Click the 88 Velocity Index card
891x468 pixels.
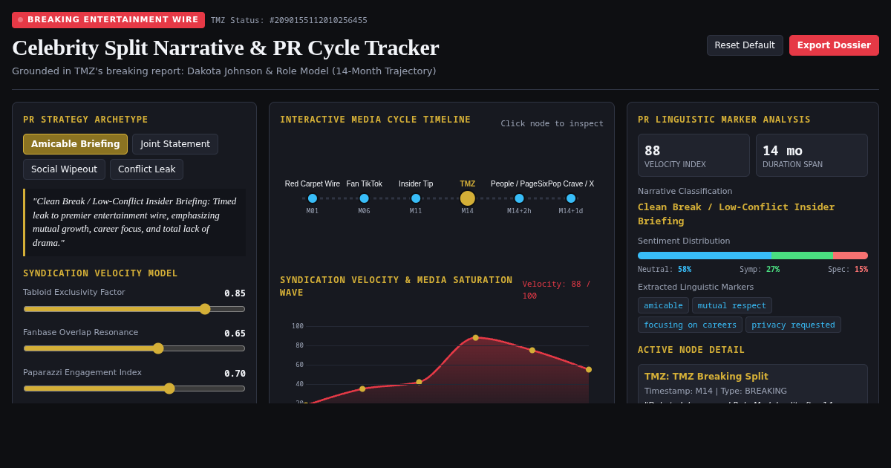tap(693, 155)
